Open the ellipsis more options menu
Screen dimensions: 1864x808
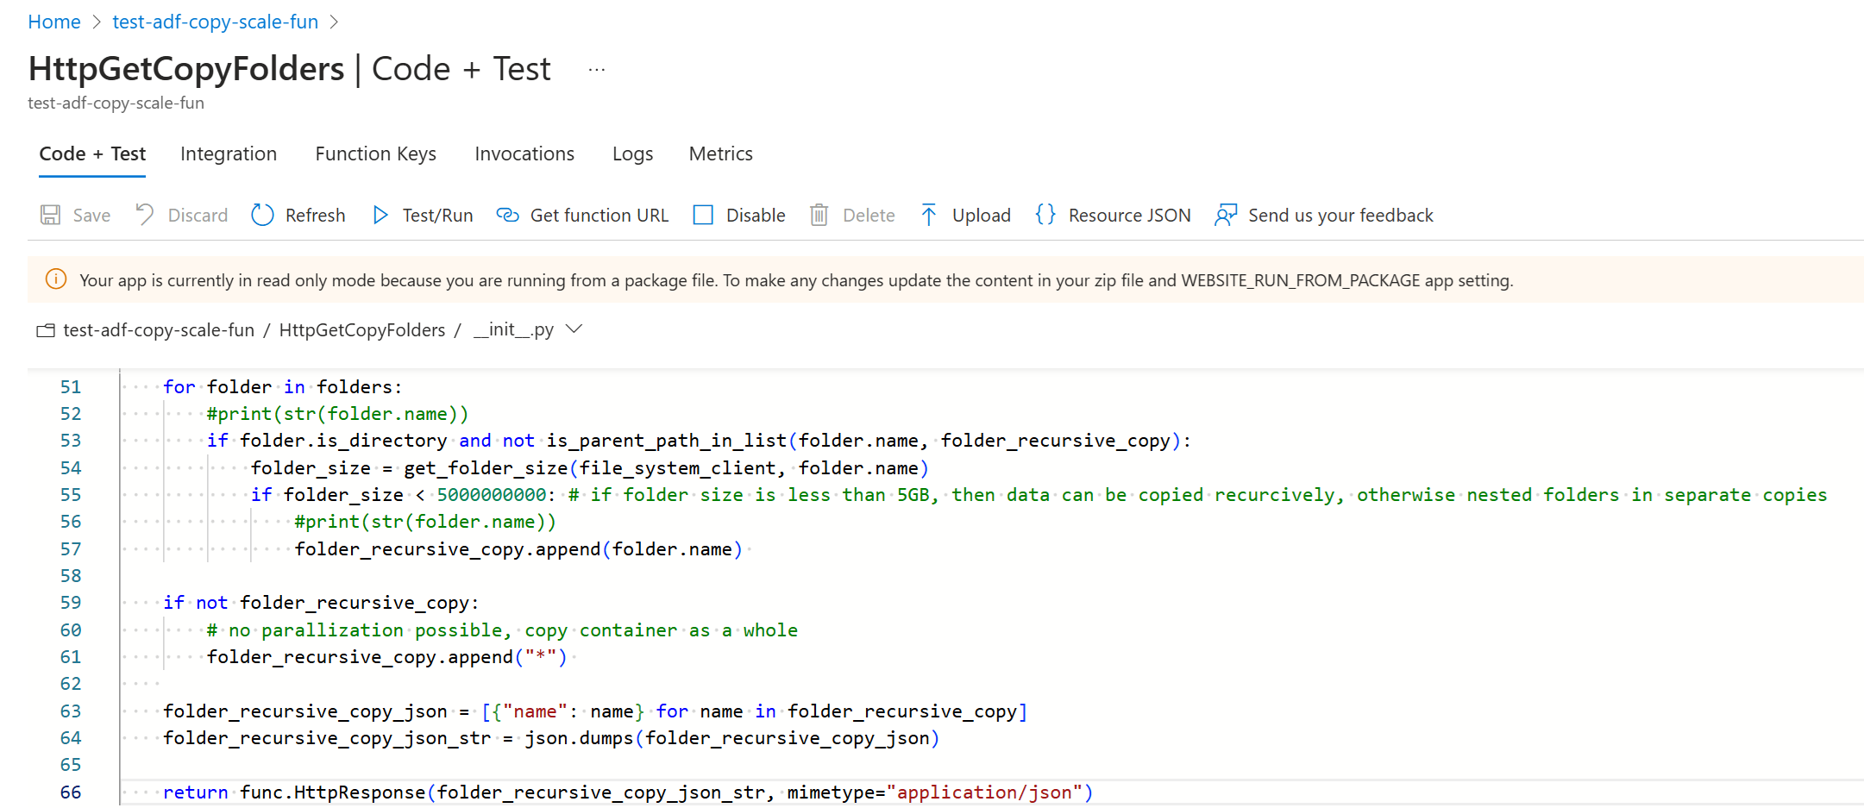pos(596,70)
